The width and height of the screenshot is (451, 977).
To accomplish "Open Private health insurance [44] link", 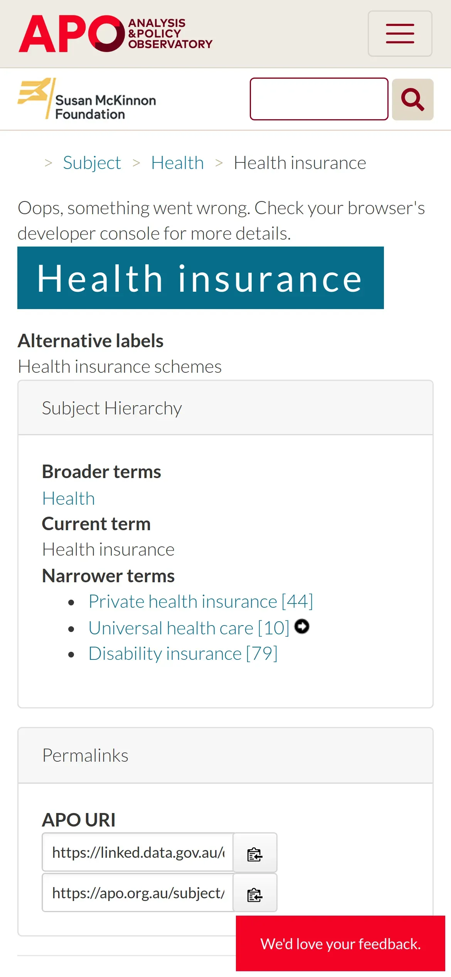I will click(x=200, y=602).
